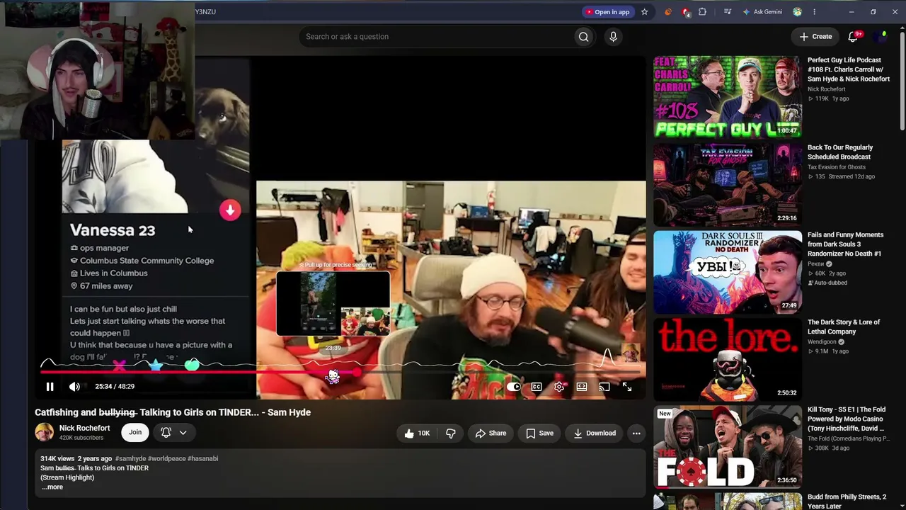Viewport: 906px width, 510px height.
Task: Open The FOLD thumbnail marked New
Action: click(x=728, y=446)
